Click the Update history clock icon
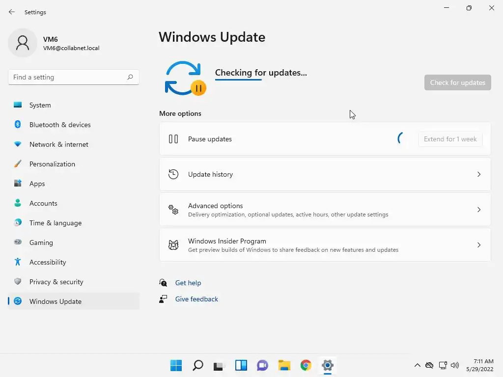This screenshot has width=503, height=377. [x=173, y=174]
